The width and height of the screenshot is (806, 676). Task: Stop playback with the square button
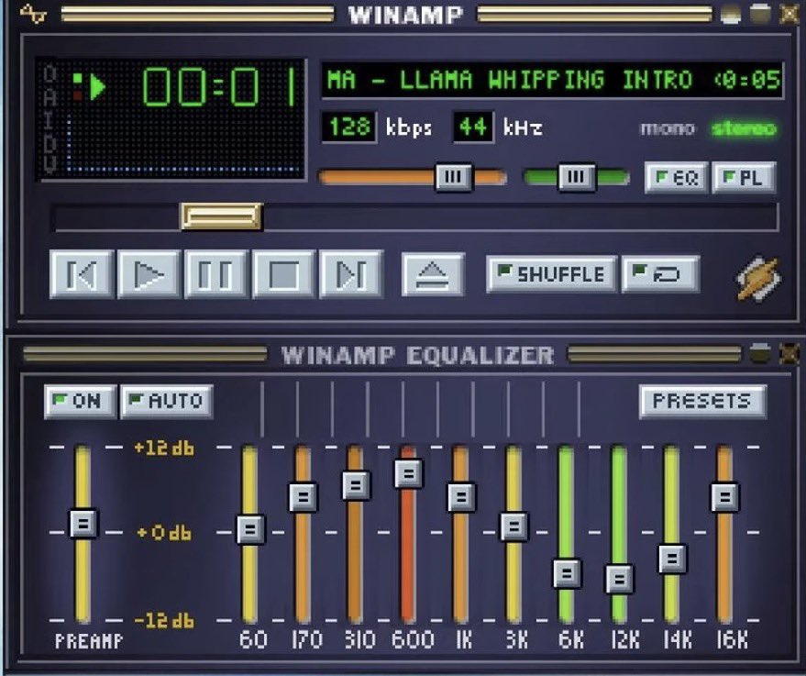283,274
